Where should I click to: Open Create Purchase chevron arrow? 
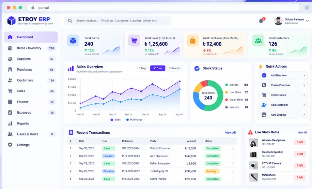coord(304,85)
